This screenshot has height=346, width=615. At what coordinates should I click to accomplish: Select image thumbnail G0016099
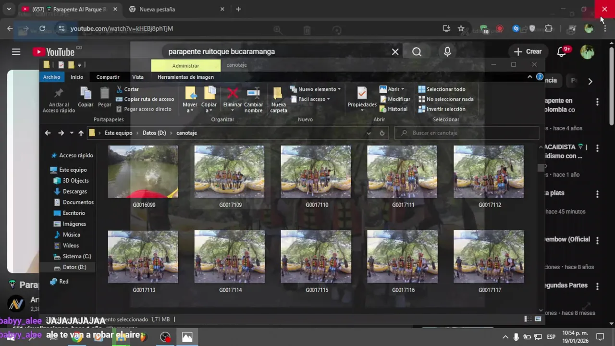[x=143, y=172]
